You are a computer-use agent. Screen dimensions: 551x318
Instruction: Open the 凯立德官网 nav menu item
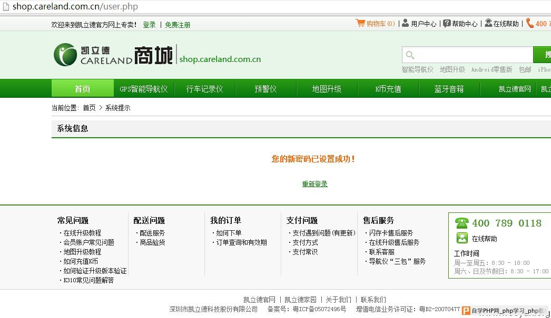tap(515, 89)
